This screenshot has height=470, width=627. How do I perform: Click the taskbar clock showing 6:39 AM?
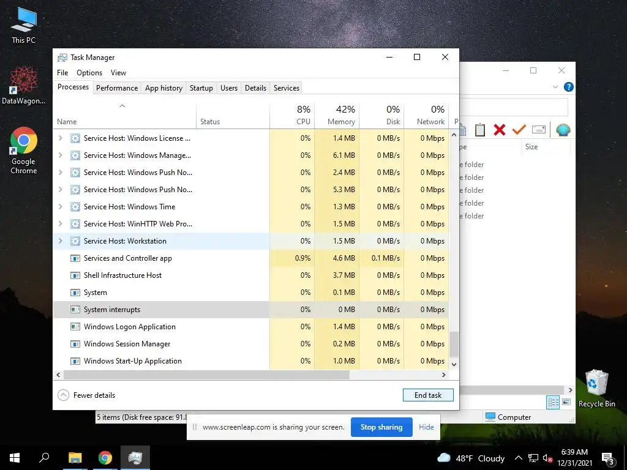click(x=574, y=458)
